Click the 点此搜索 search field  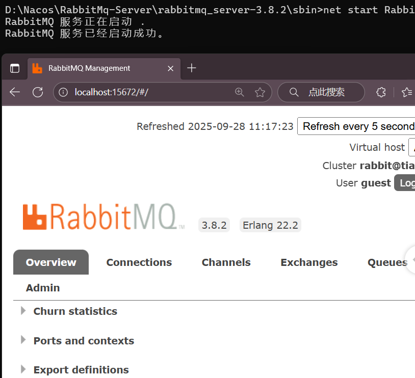[321, 92]
